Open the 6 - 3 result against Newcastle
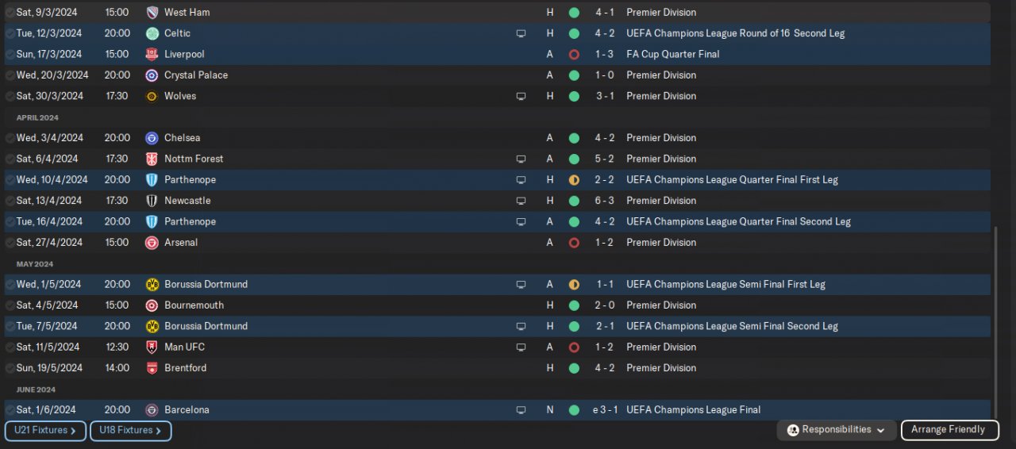The image size is (1016, 449). (x=604, y=201)
